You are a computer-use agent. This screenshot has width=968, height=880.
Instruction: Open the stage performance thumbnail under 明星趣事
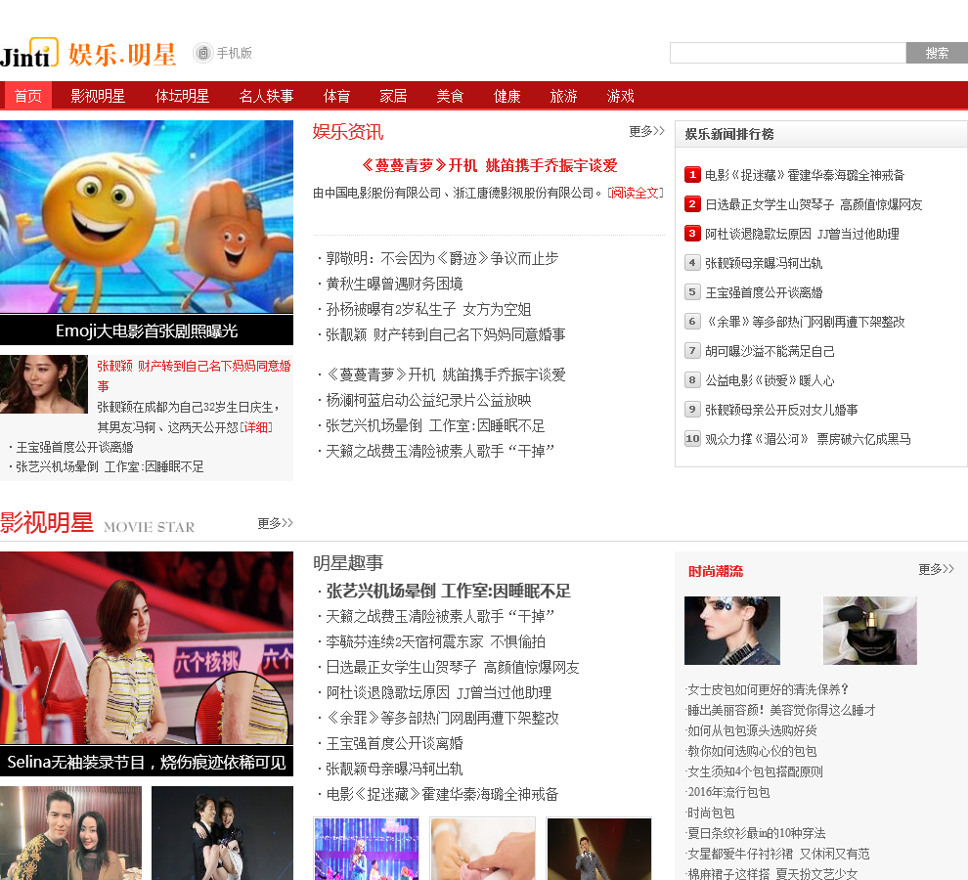tap(367, 849)
